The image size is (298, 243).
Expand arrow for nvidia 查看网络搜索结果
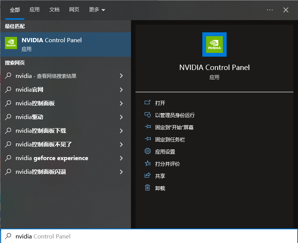(121, 76)
